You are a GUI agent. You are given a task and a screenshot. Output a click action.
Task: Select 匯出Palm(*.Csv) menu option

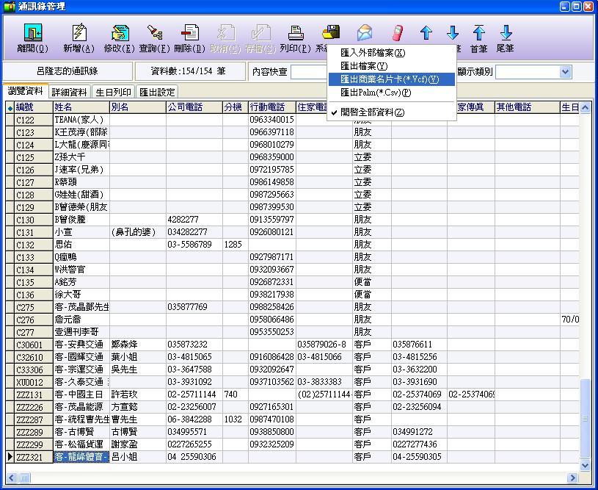tap(376, 93)
